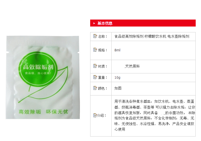
Task: Click the red 基本信息 banner bar
Action: [x=143, y=23]
